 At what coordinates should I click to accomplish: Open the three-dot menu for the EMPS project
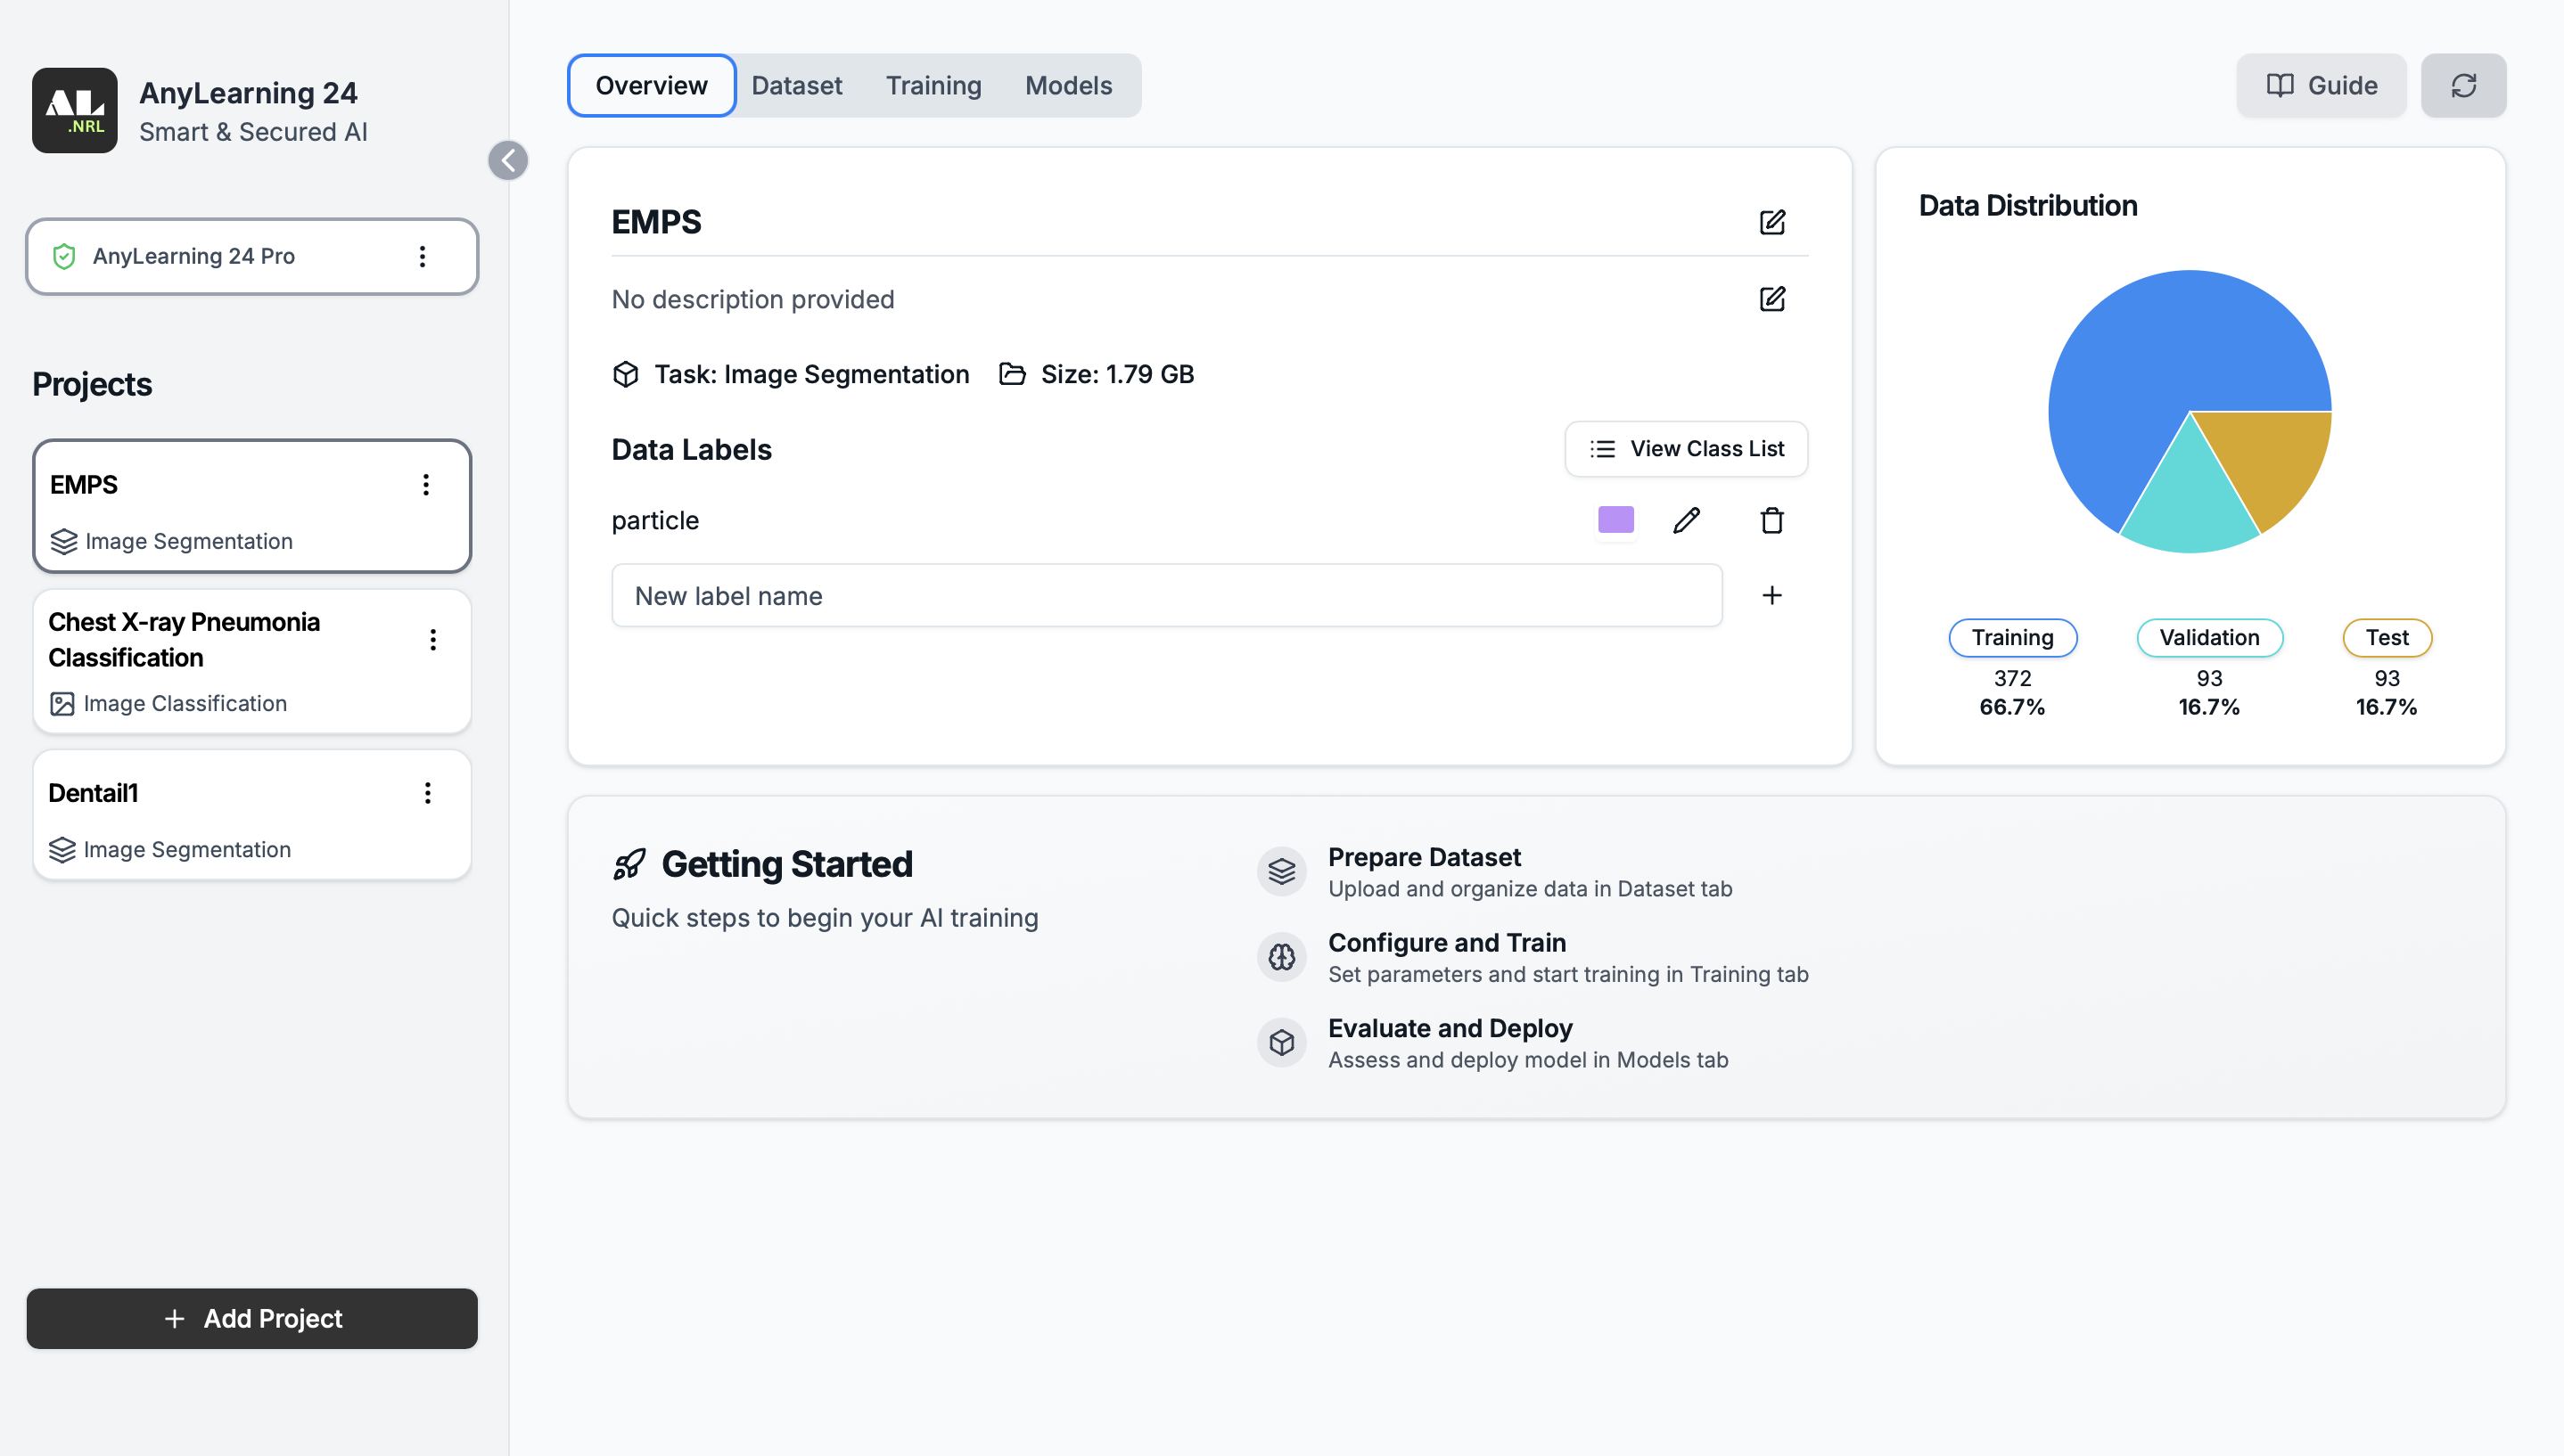[426, 485]
